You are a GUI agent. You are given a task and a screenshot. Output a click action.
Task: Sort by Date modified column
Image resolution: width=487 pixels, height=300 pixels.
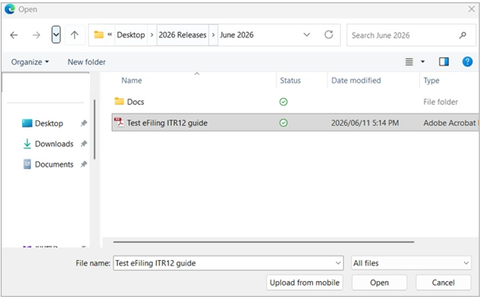click(356, 81)
